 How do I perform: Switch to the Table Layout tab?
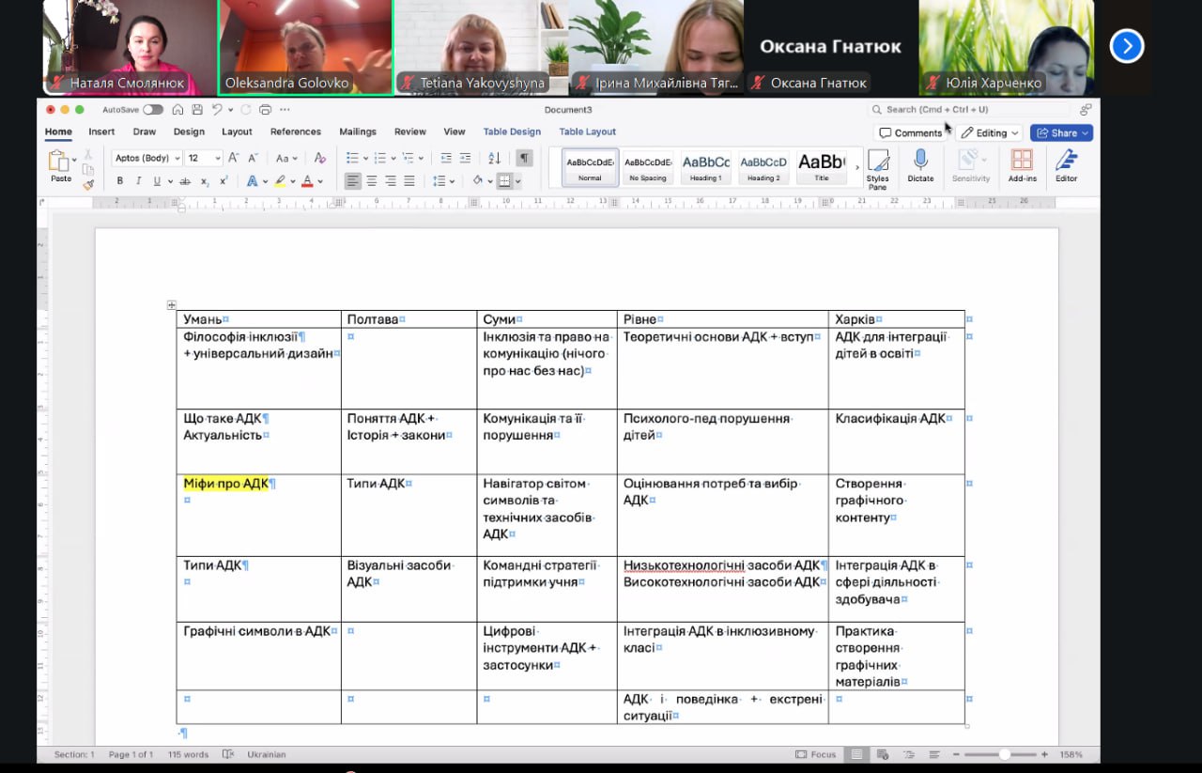coord(587,131)
